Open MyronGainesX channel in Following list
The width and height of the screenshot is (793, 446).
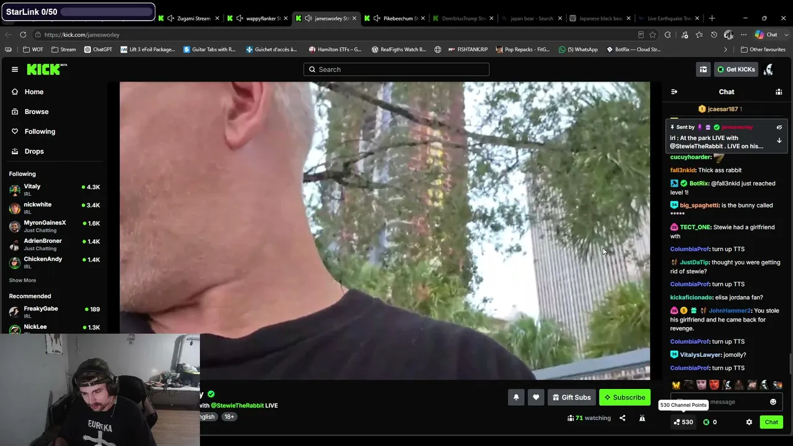[54, 226]
